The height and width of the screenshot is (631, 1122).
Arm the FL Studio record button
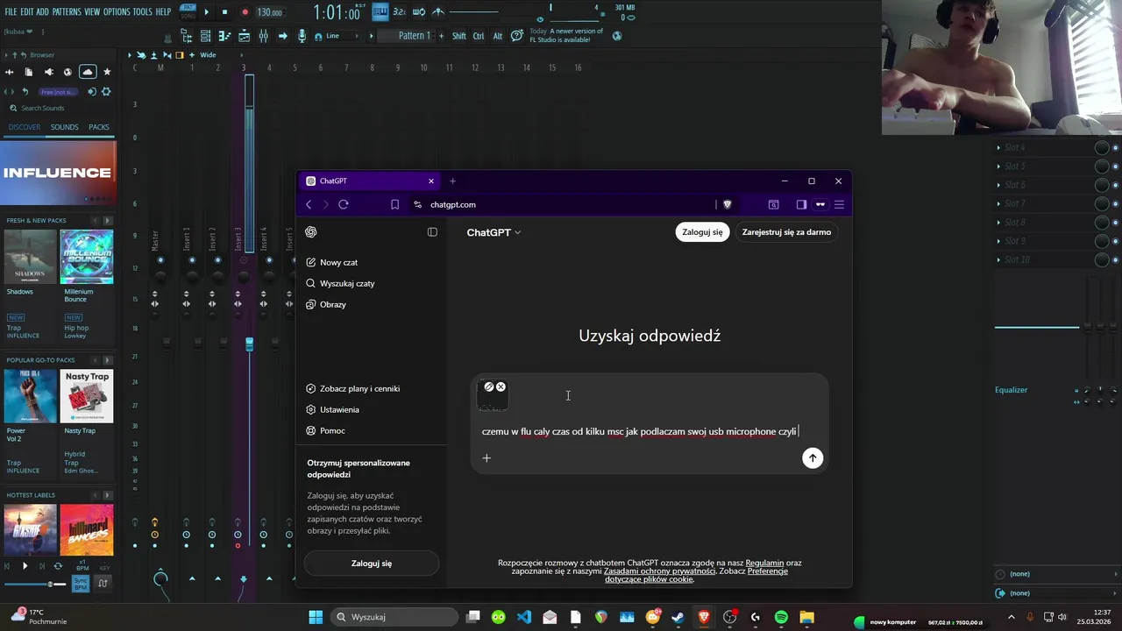pyautogui.click(x=245, y=12)
